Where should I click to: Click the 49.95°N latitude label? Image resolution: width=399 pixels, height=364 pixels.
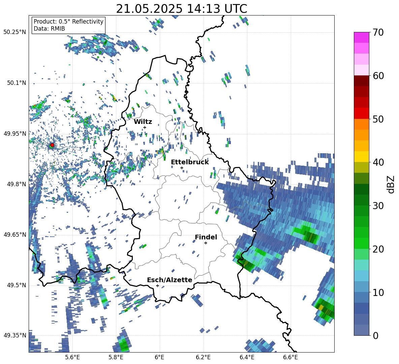tap(15, 133)
